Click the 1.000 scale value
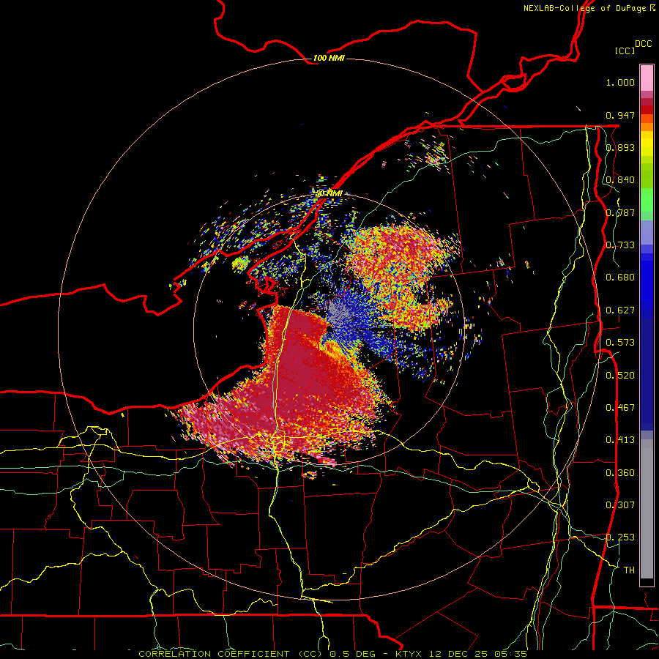This screenshot has height=659, width=659. click(620, 82)
